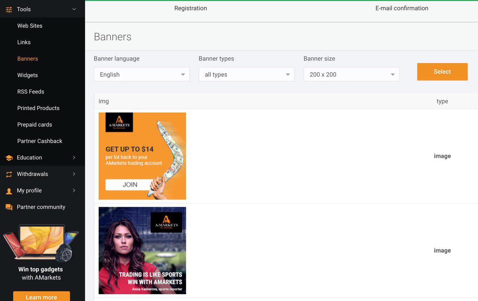Screen dimensions: 478x301
Task: Click the Withdrawals arrows icon
Action: pyautogui.click(x=9, y=174)
